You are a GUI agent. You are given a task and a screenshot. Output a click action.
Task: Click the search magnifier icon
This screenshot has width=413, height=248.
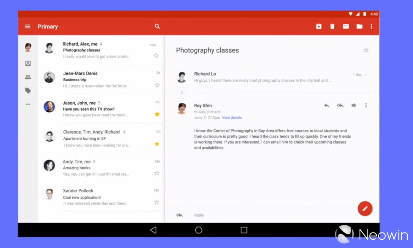(157, 27)
